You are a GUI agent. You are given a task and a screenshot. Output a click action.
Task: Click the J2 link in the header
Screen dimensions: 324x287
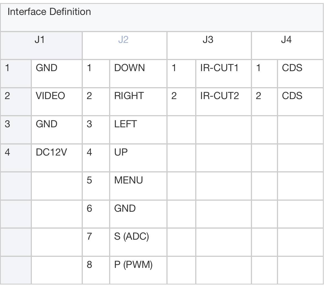tap(123, 40)
